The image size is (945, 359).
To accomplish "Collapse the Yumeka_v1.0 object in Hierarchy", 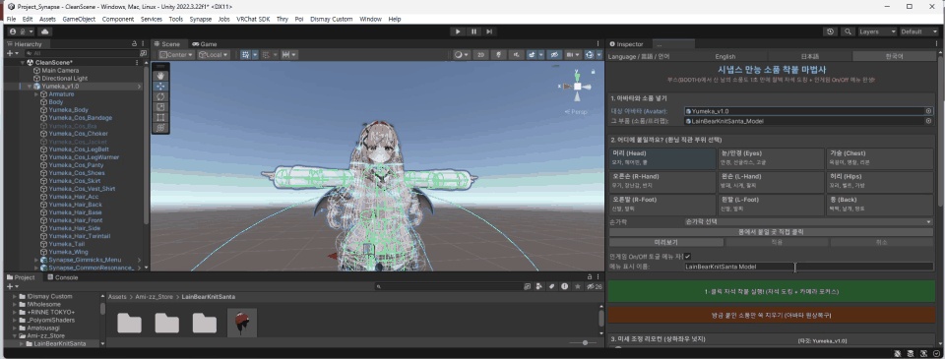I will click(29, 87).
